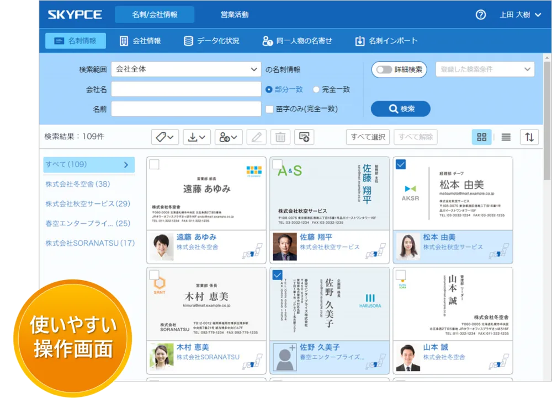Open 遠藤 あゆみ name link
The image size is (552, 398).
[197, 237]
